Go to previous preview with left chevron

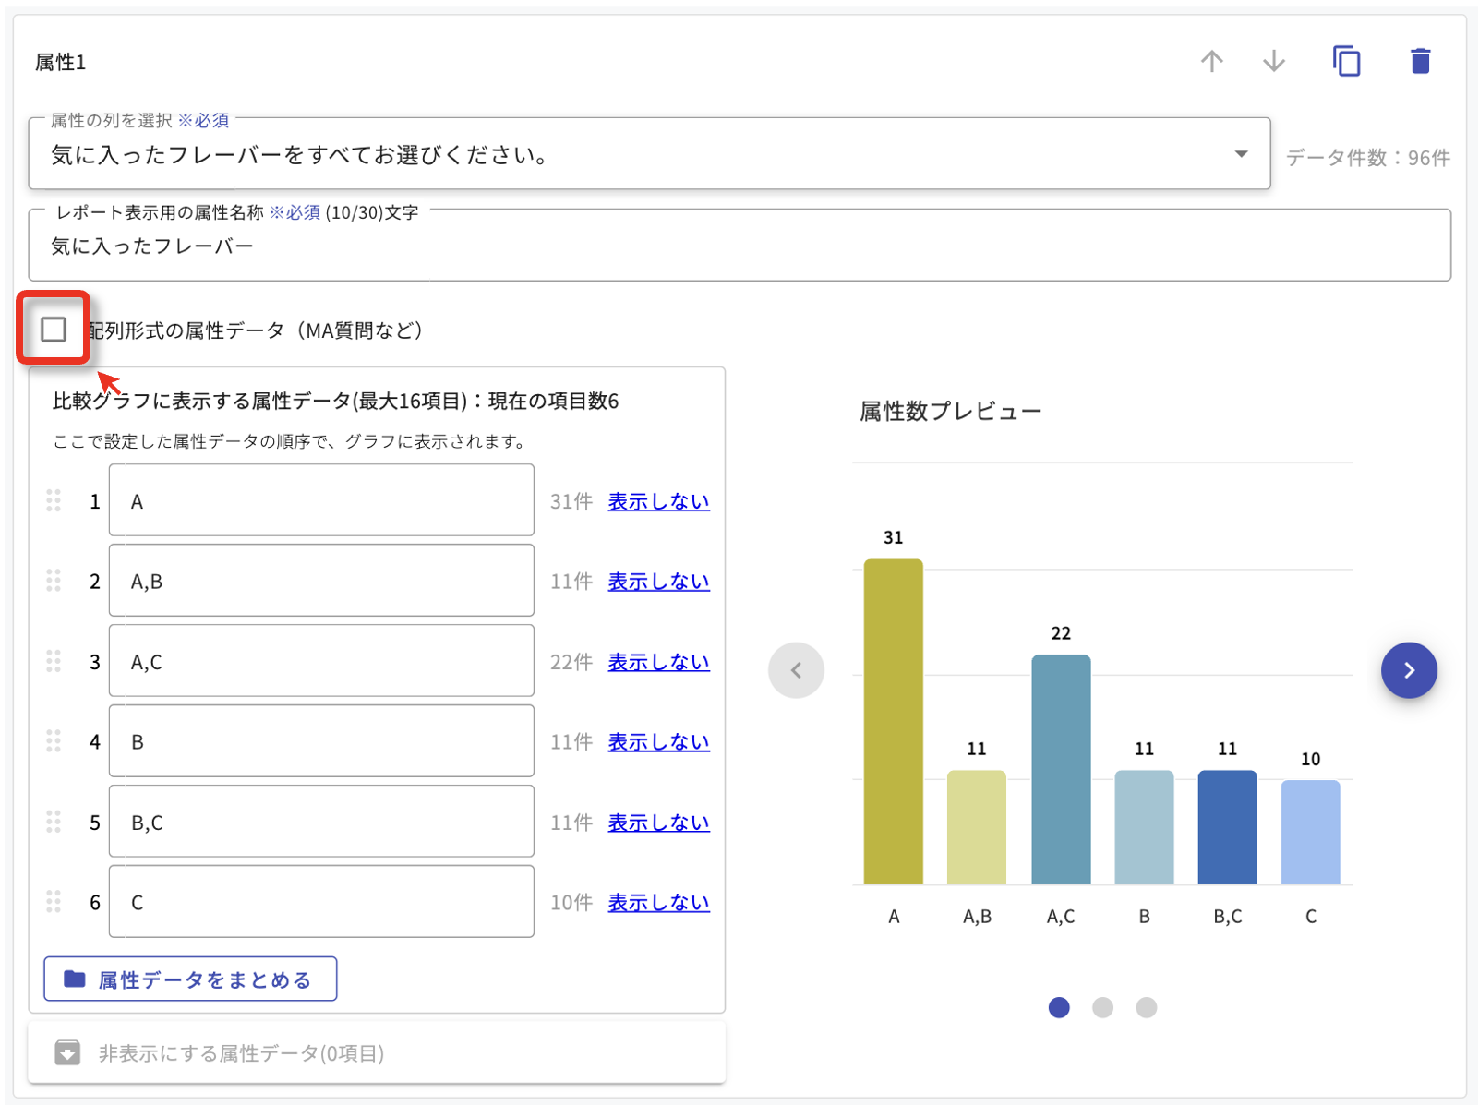796,670
